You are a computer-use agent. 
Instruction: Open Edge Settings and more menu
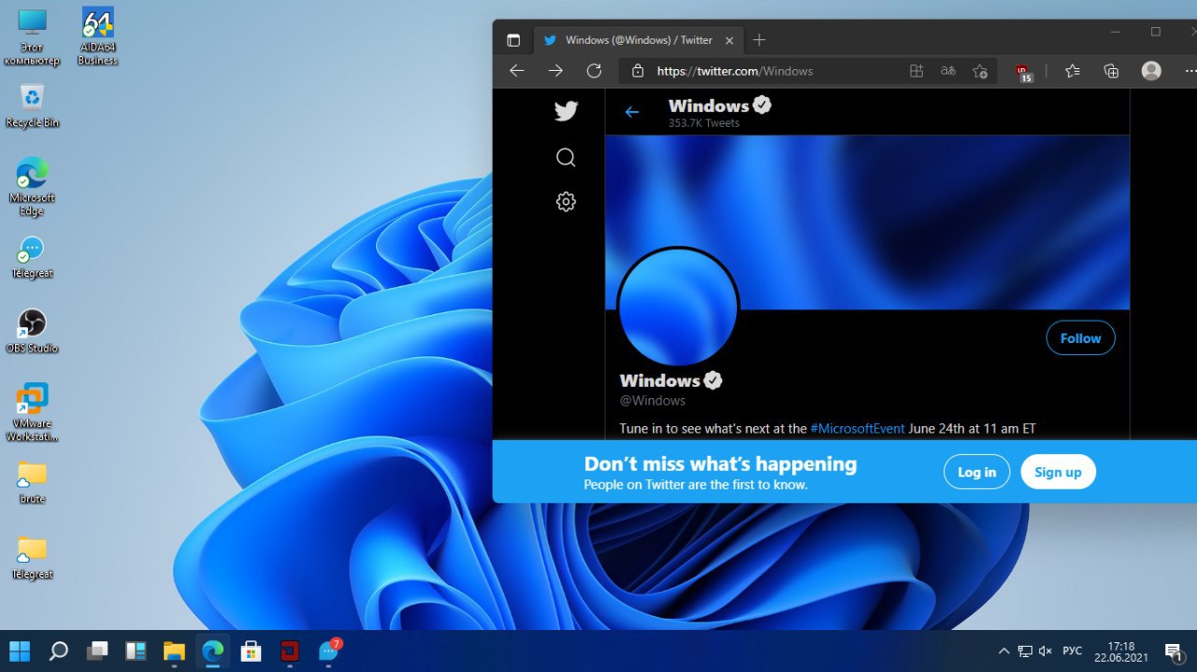click(1190, 71)
